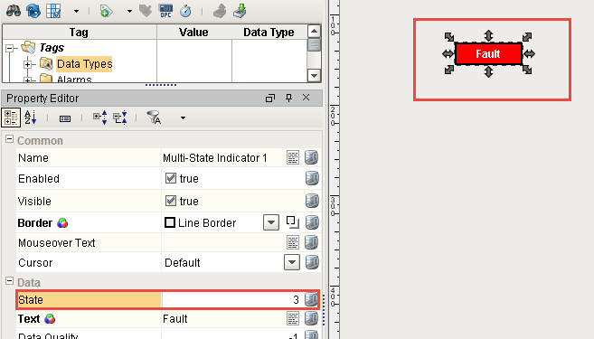Open text editor icon for Mouseover Text
Image resolution: width=594 pixels, height=339 pixels.
(x=293, y=242)
